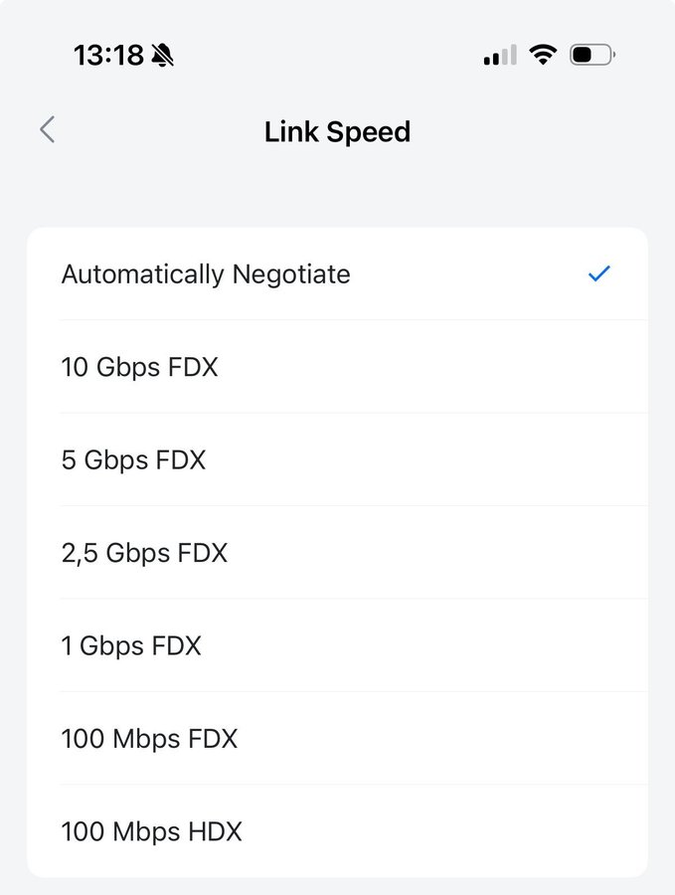Click the Wi-Fi status icon
Screen dimensions: 675x895
point(543,55)
